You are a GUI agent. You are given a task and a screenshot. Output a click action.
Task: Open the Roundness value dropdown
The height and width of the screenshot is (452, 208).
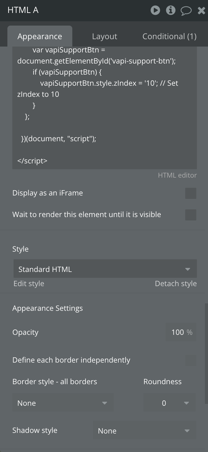[169, 403]
